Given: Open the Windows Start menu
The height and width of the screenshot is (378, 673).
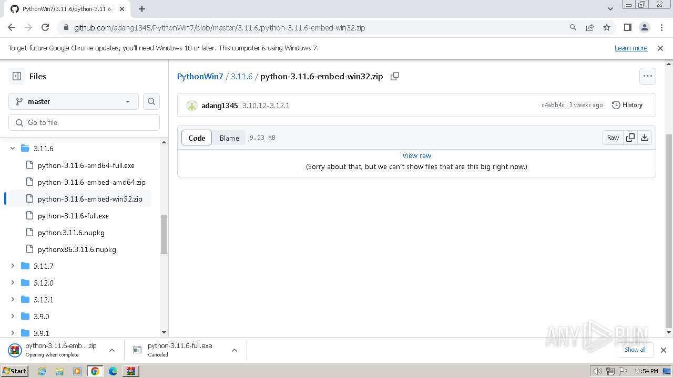Looking at the screenshot, I should point(15,371).
